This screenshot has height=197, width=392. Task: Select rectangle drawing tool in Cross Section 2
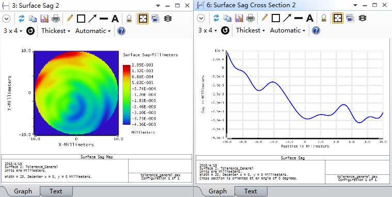(275, 18)
